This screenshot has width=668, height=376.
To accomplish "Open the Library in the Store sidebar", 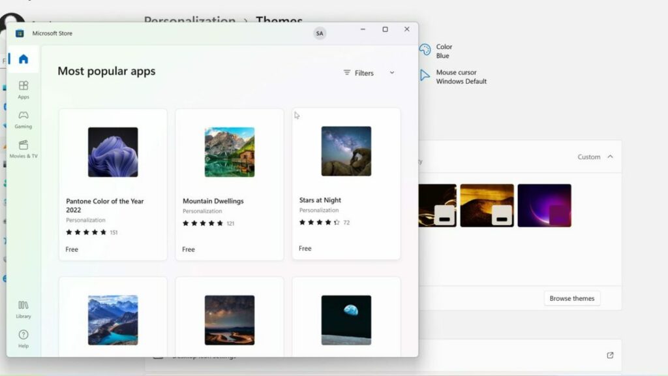I will tap(23, 309).
